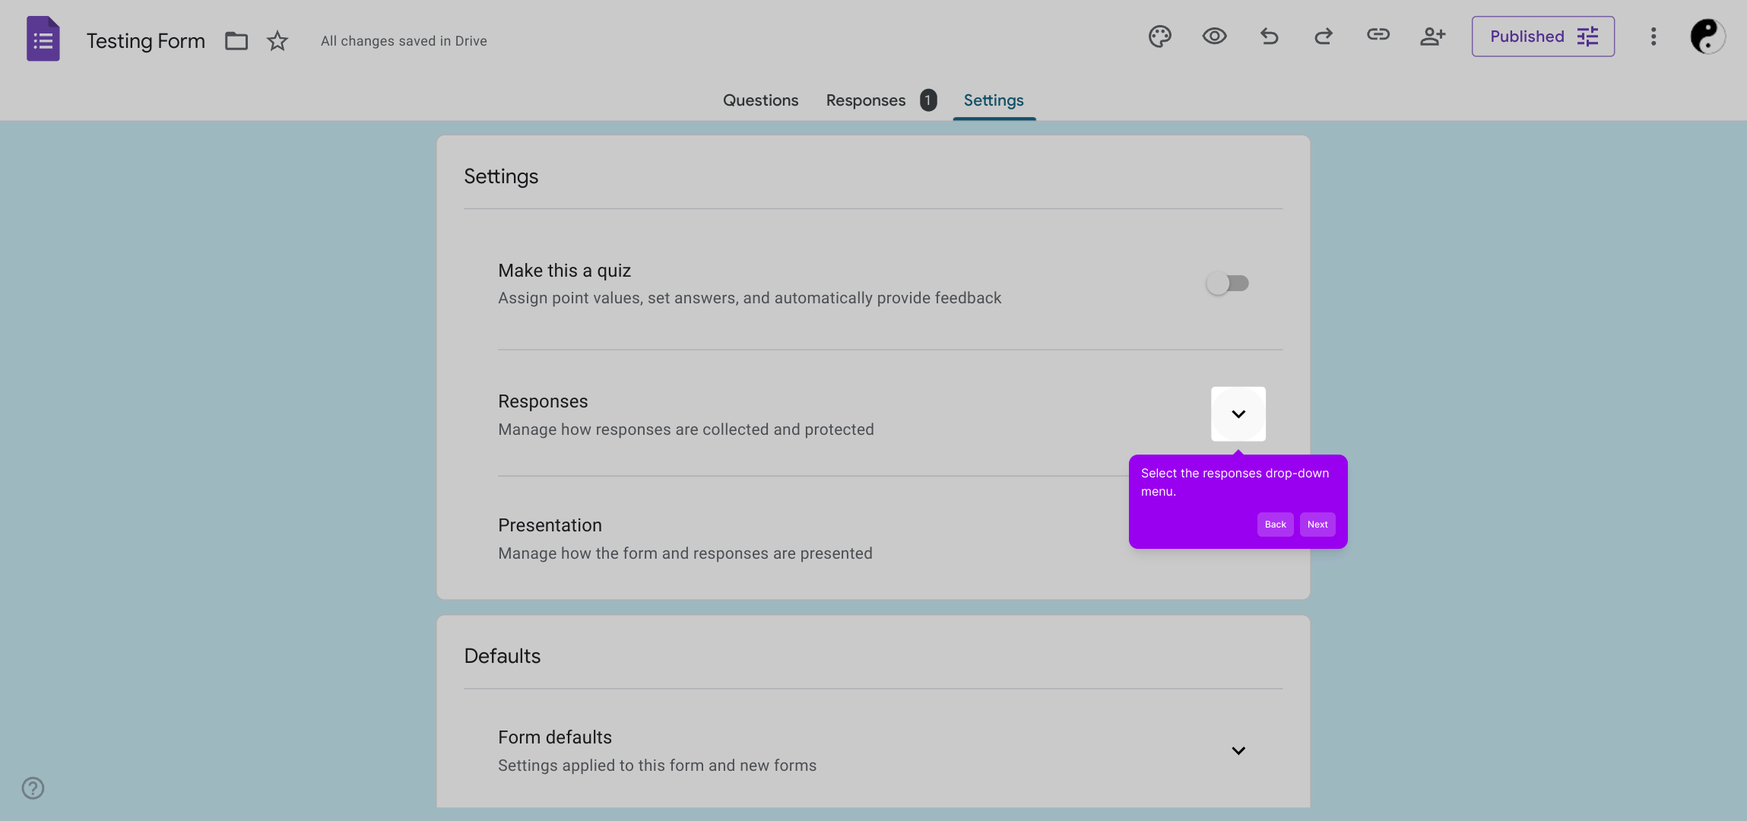1747x821 pixels.
Task: Star the Testing Form document
Action: point(277,41)
